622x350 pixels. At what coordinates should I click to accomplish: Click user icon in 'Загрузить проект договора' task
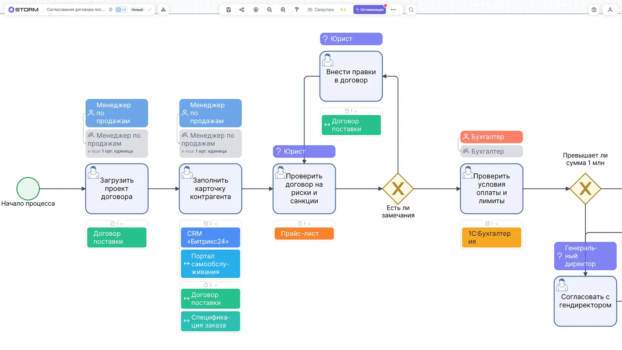coord(93,172)
